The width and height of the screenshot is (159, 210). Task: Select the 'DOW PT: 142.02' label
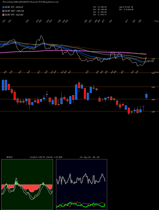click(x=14, y=15)
